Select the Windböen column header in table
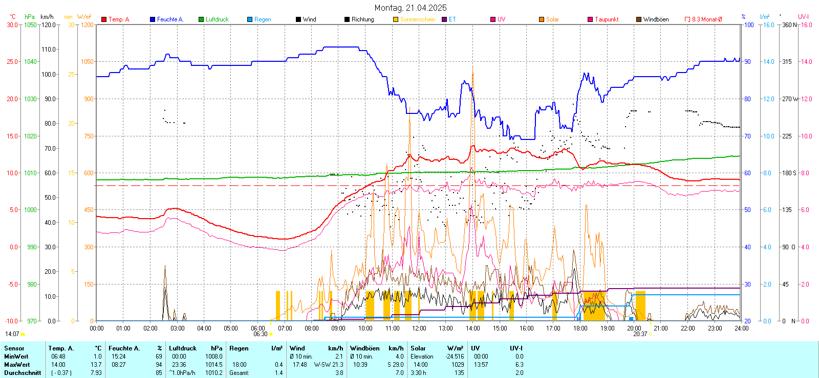The width and height of the screenshot is (819, 378). [x=364, y=348]
